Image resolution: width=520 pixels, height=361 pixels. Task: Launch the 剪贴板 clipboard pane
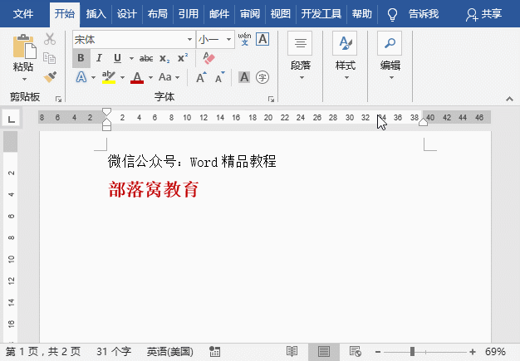[58, 99]
